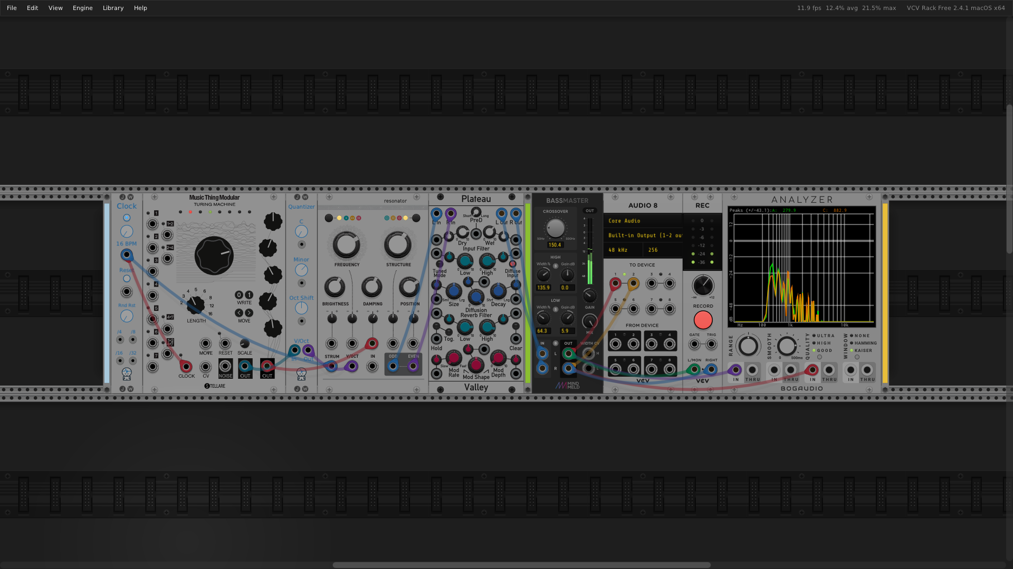This screenshot has width=1013, height=569.
Task: Click the Analyzer RANGE knob
Action: pyautogui.click(x=748, y=346)
